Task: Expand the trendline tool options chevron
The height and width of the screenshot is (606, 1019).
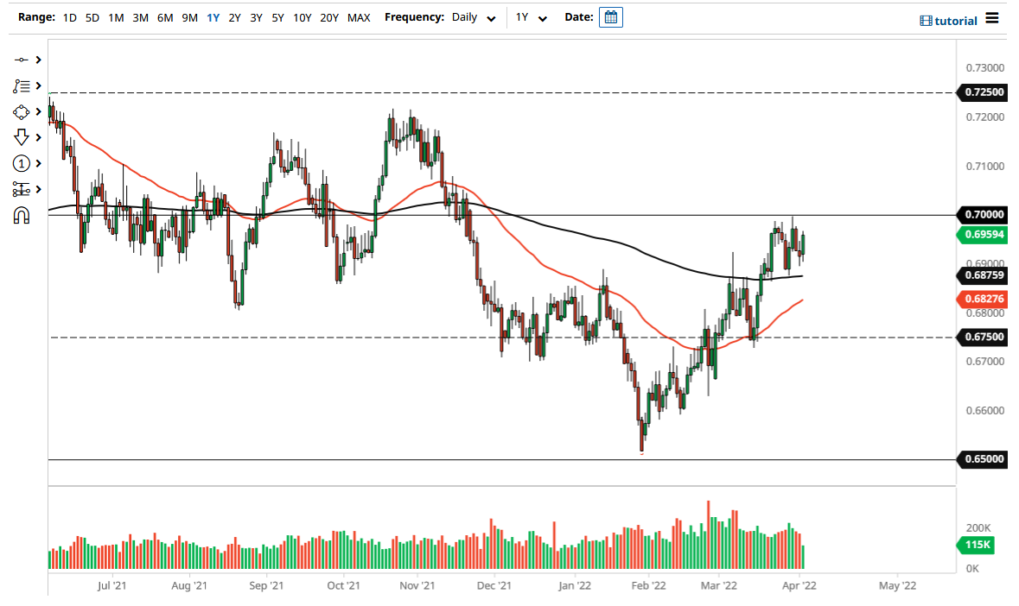Action: click(36, 60)
